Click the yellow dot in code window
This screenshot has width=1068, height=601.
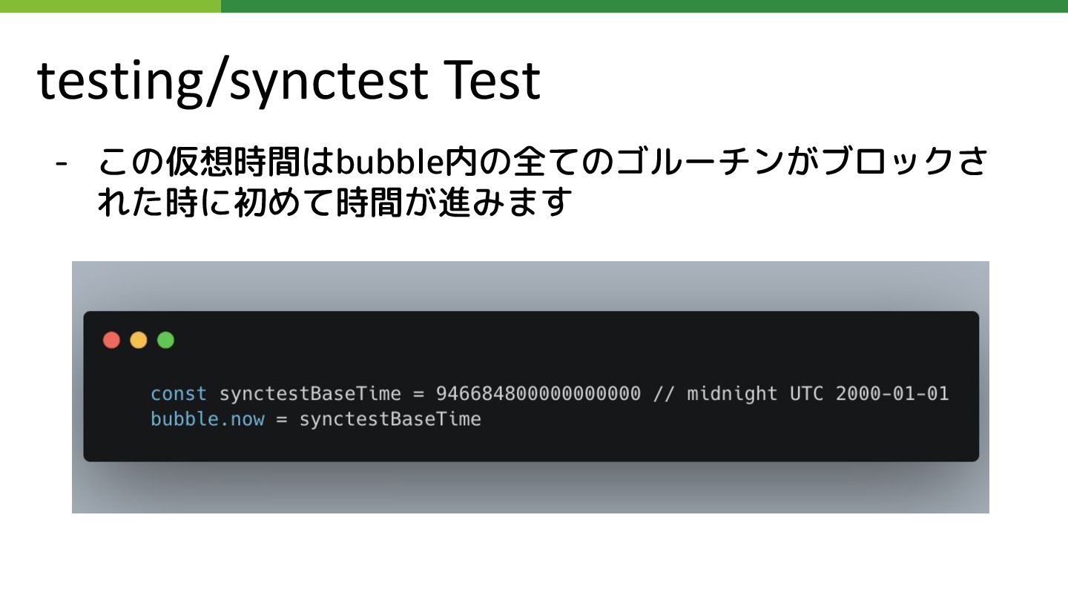click(x=139, y=341)
